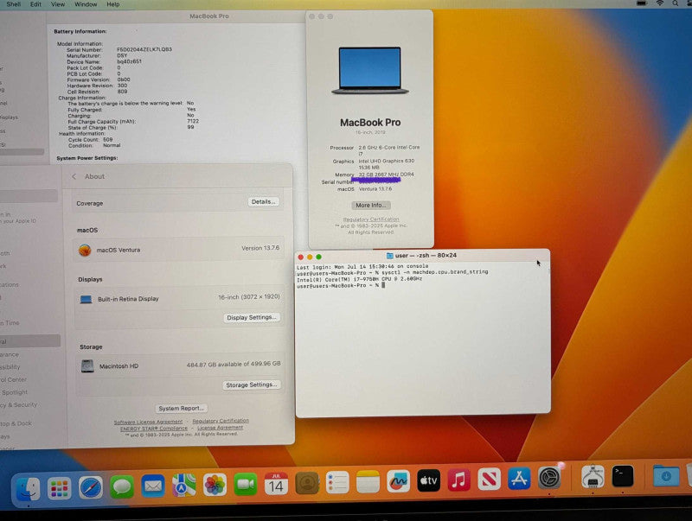
Task: Click 'Intel UHD Graphics 630' text
Action: (386, 161)
